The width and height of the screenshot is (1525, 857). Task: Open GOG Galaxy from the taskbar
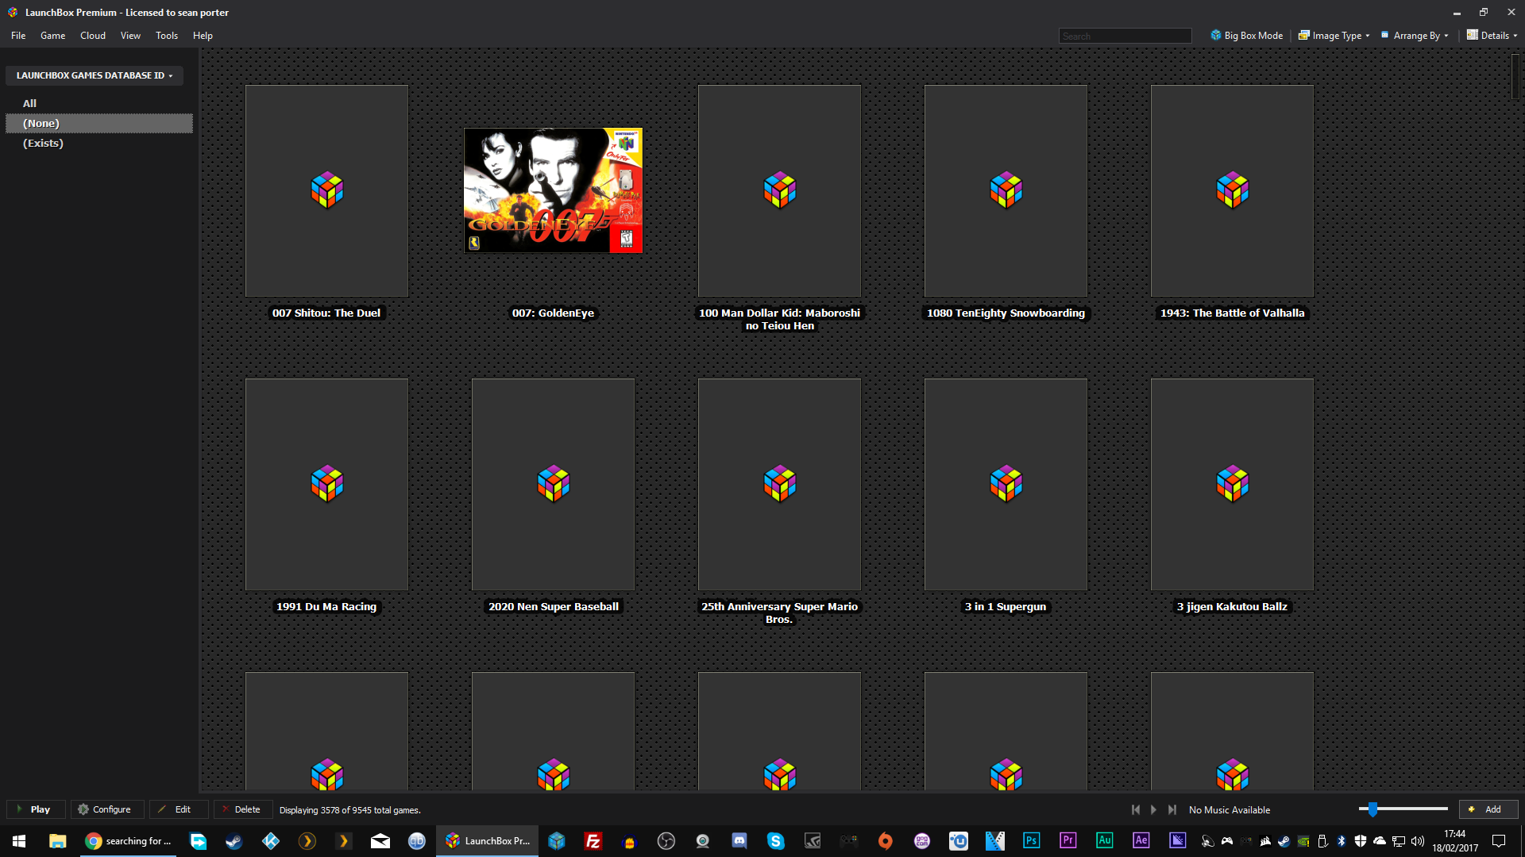coord(922,841)
